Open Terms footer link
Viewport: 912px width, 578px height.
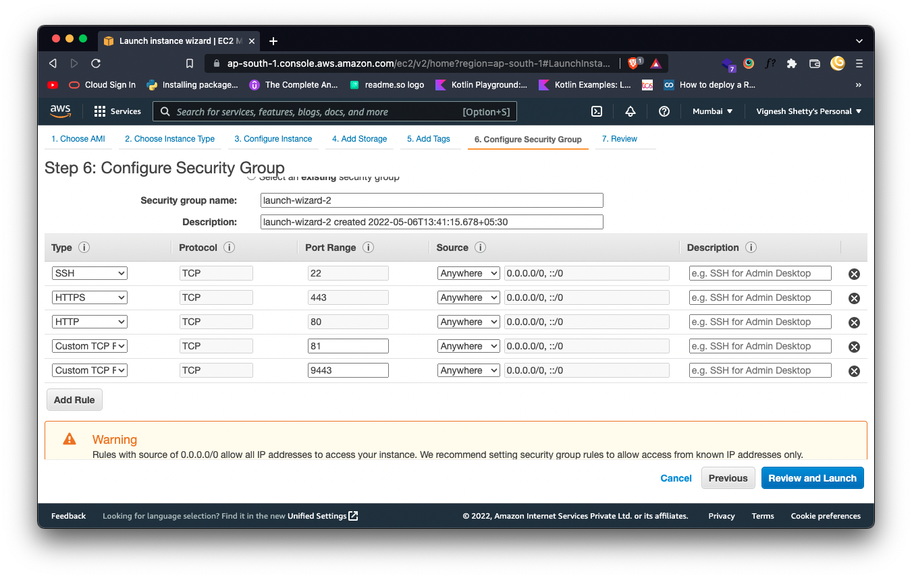763,516
